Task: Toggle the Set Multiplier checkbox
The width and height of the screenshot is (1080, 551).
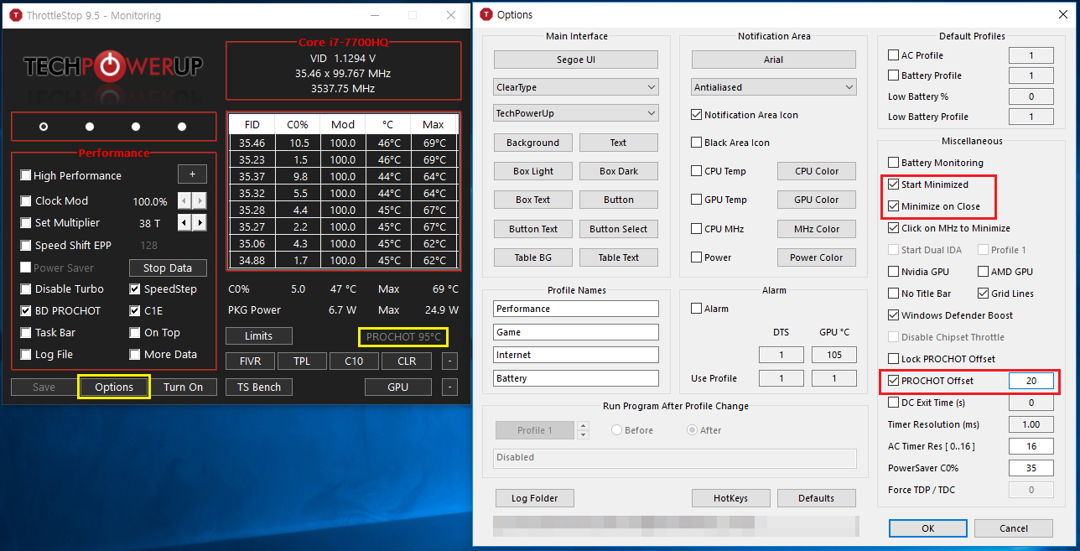Action: click(26, 223)
